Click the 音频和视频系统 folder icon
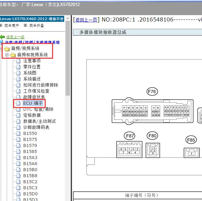Screen dimensions: 202x201 tap(13, 55)
